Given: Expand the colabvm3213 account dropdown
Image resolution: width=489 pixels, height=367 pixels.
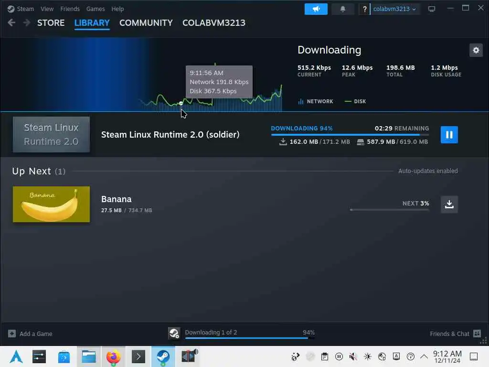Looking at the screenshot, I should coord(394,9).
